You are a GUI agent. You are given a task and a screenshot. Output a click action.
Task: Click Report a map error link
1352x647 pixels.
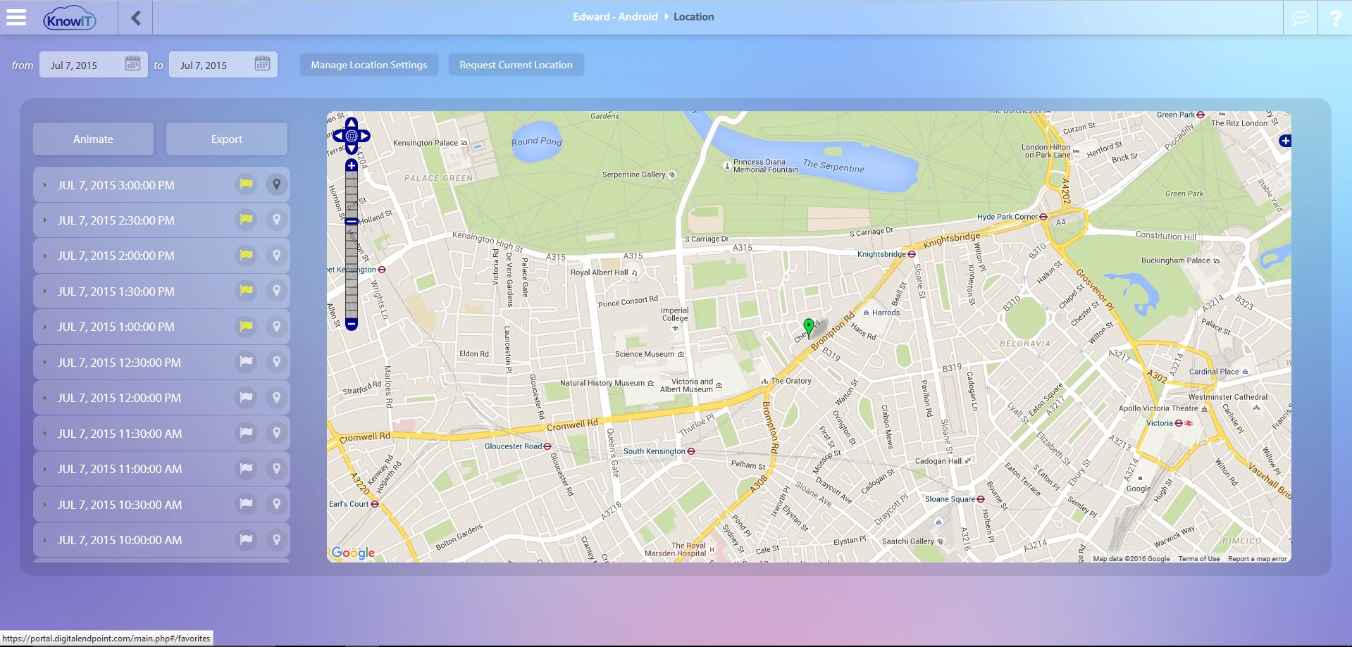[1257, 559]
